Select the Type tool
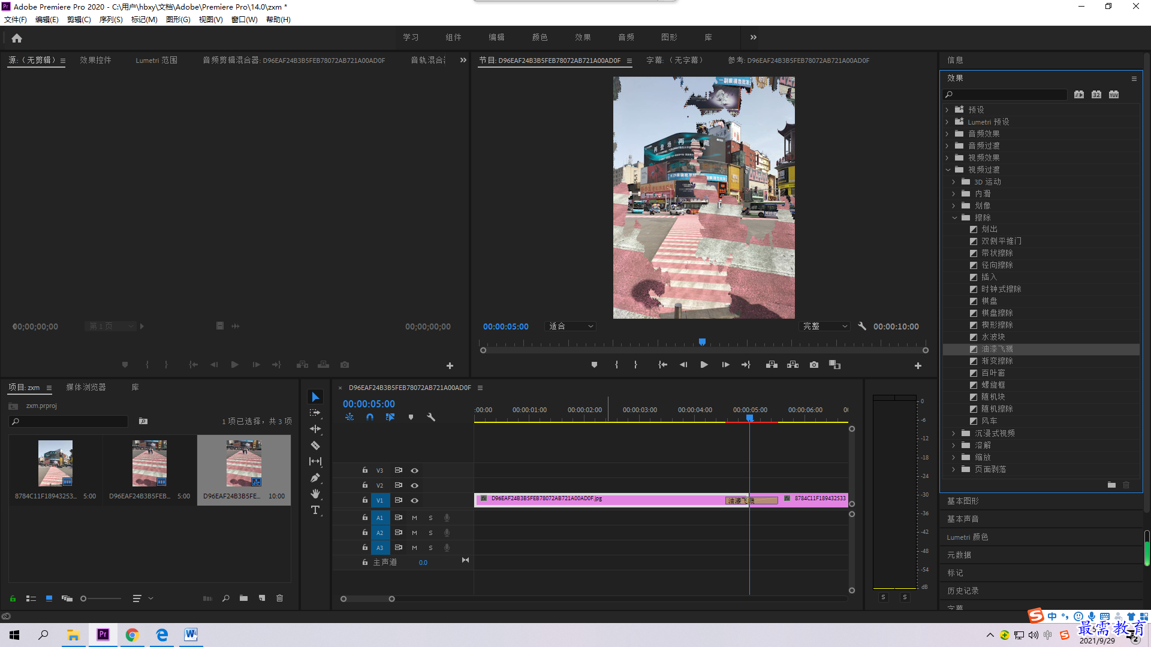 pyautogui.click(x=315, y=510)
